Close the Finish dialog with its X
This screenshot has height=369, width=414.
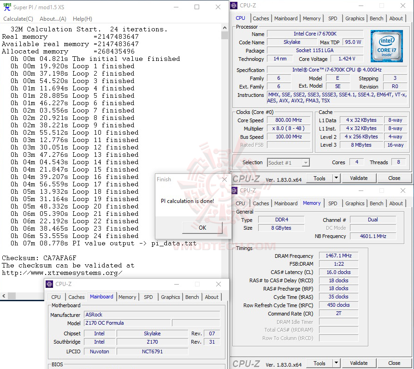[x=225, y=179]
